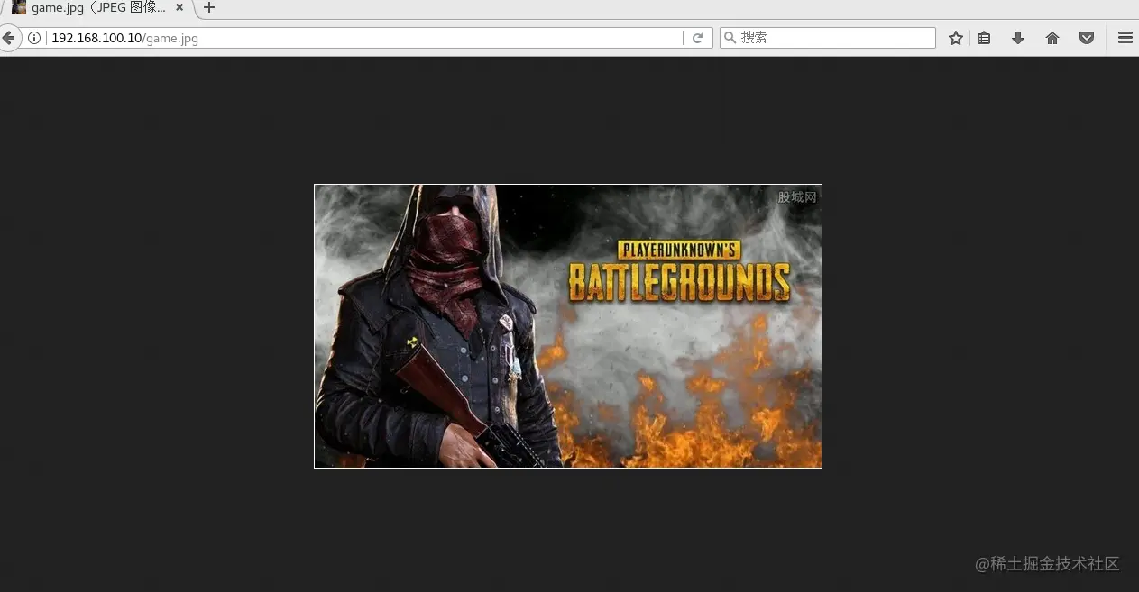
Task: Save to Pocket icon
Action: (1087, 38)
